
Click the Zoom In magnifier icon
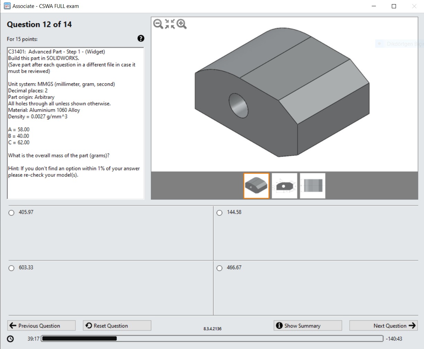pyautogui.click(x=181, y=24)
